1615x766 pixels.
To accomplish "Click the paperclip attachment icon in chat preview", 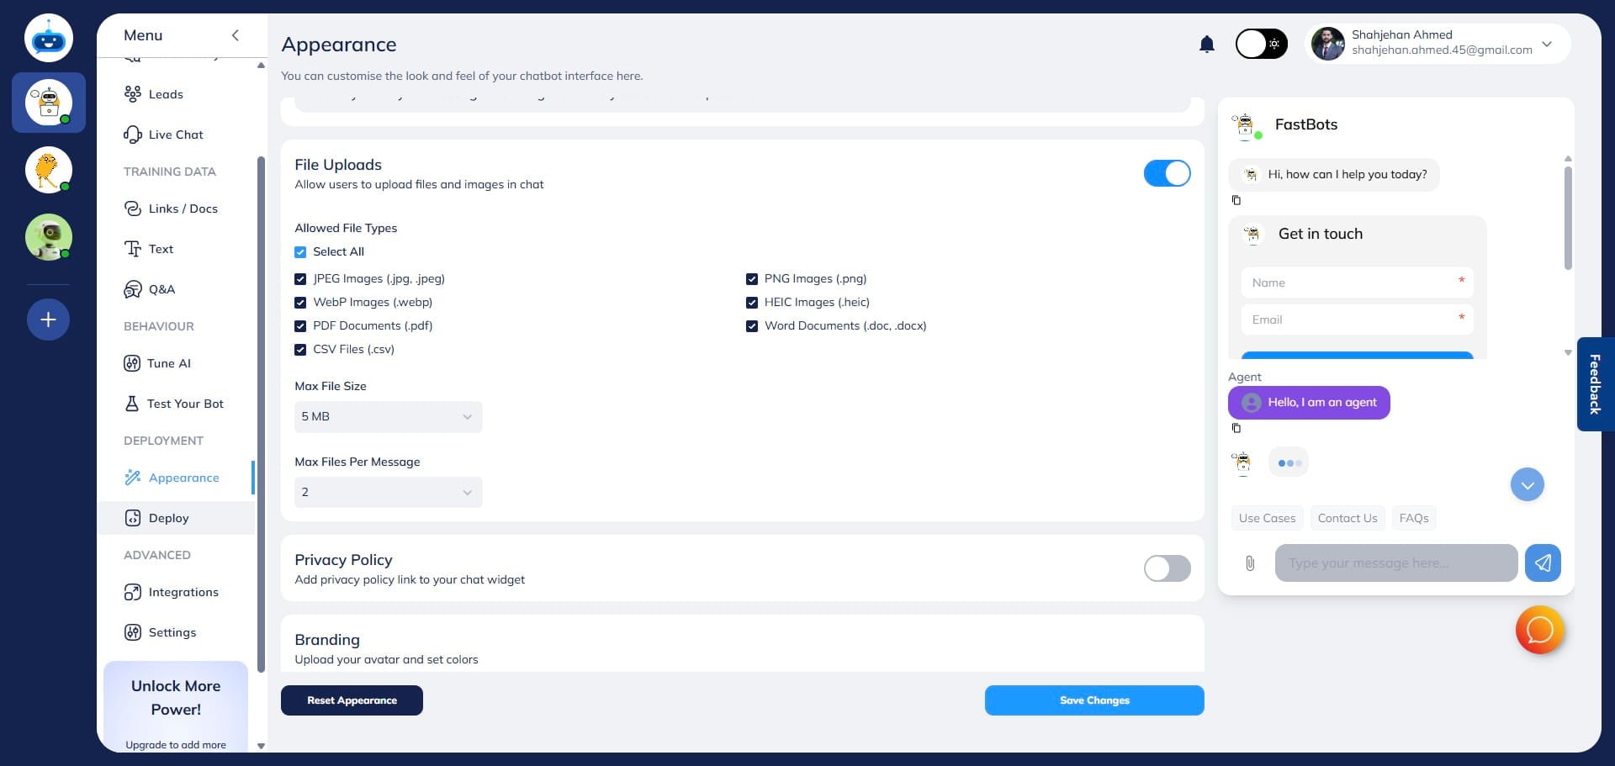I will coord(1251,563).
